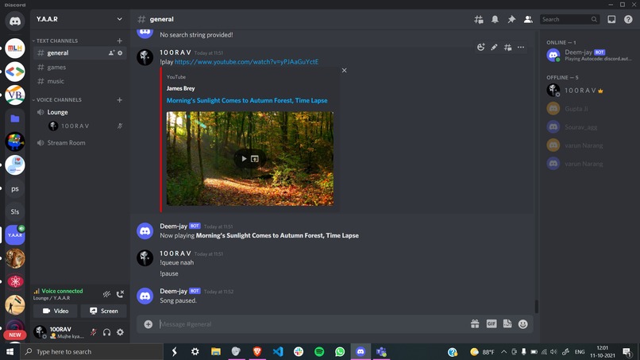Focus the Search box in header
The height and width of the screenshot is (360, 640).
(569, 19)
